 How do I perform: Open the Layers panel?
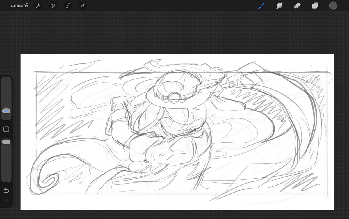click(315, 6)
